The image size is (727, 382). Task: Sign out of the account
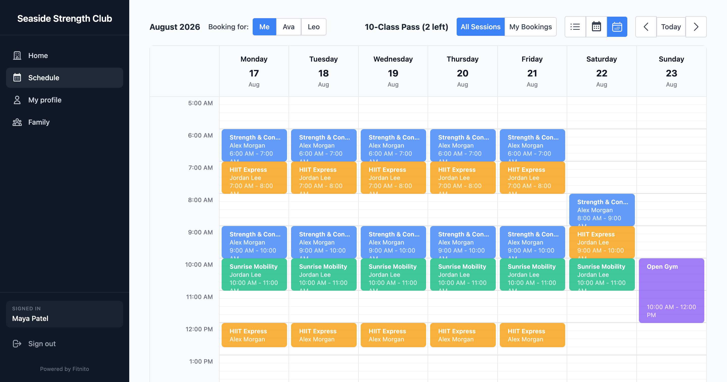65,344
